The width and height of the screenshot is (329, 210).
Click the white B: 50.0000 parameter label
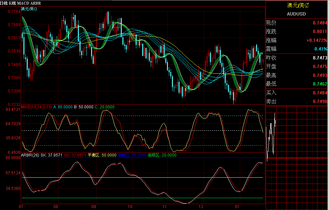tap(83, 107)
